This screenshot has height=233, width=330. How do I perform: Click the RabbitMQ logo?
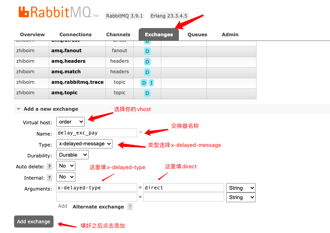click(59, 12)
